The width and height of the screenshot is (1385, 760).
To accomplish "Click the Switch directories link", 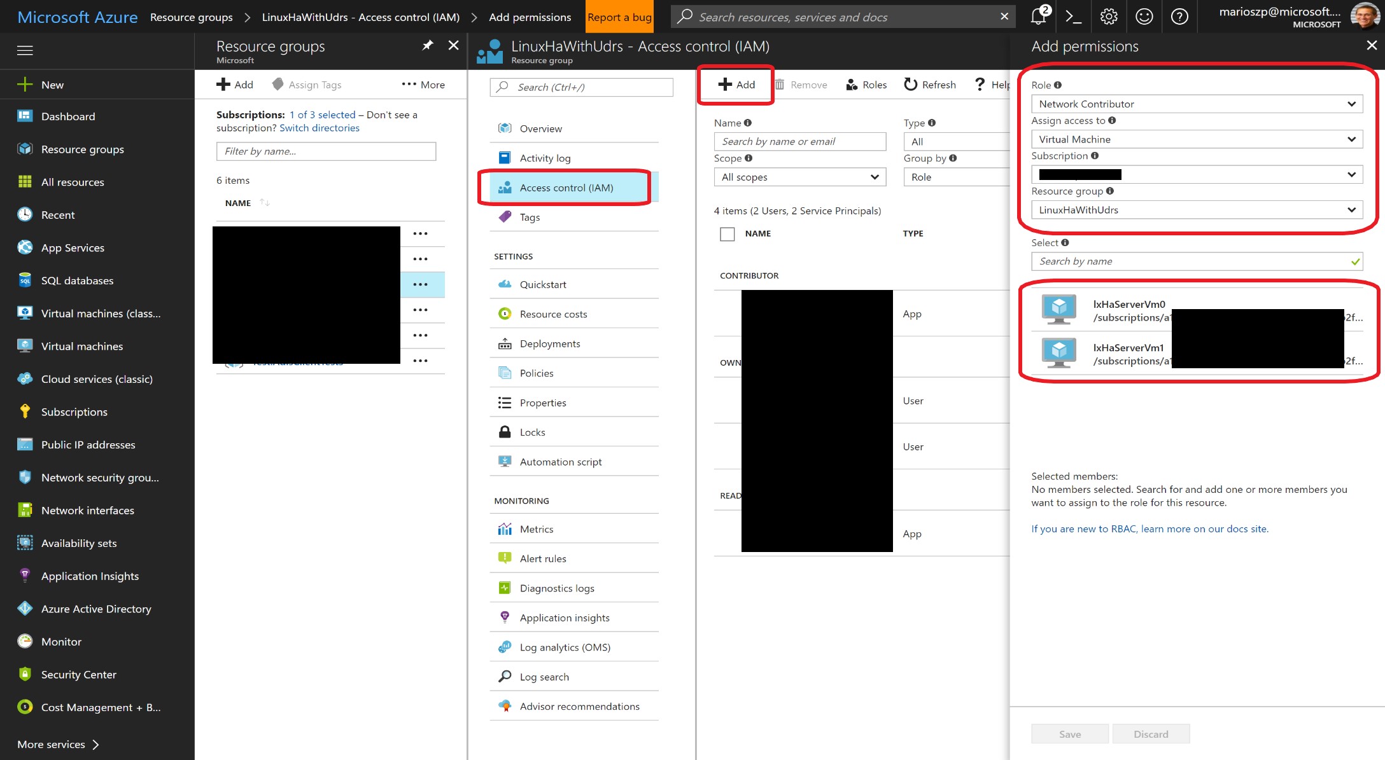I will [319, 128].
